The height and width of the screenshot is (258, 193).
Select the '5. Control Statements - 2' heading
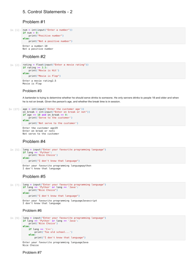pyautogui.click(x=47, y=12)
